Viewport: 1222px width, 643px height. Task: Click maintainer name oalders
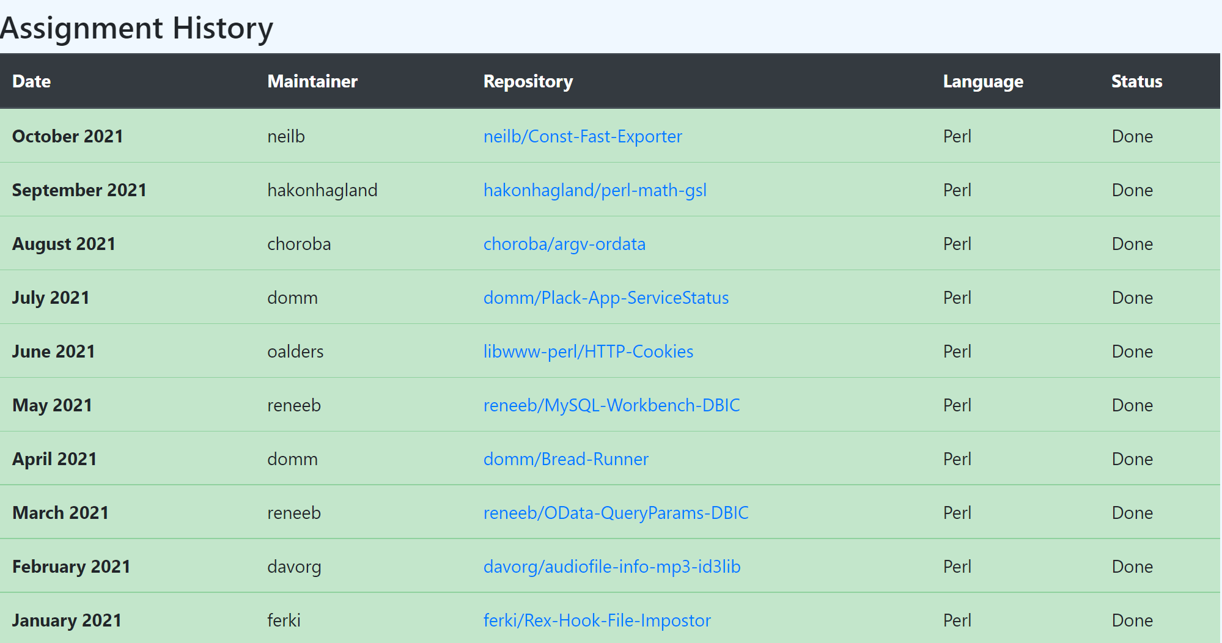(x=295, y=351)
